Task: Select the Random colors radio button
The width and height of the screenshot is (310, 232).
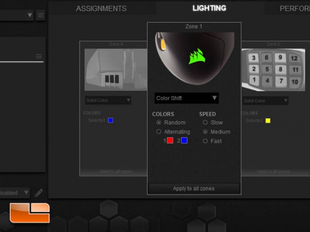Action: pyautogui.click(x=159, y=122)
